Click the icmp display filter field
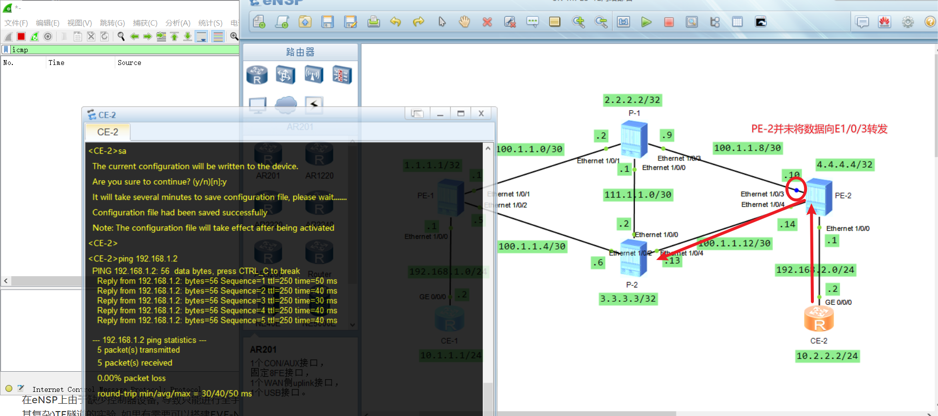Image resolution: width=938 pixels, height=416 pixels. tap(124, 50)
